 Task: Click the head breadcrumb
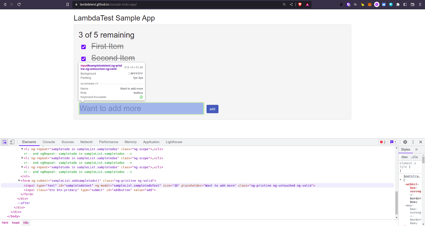(16, 223)
